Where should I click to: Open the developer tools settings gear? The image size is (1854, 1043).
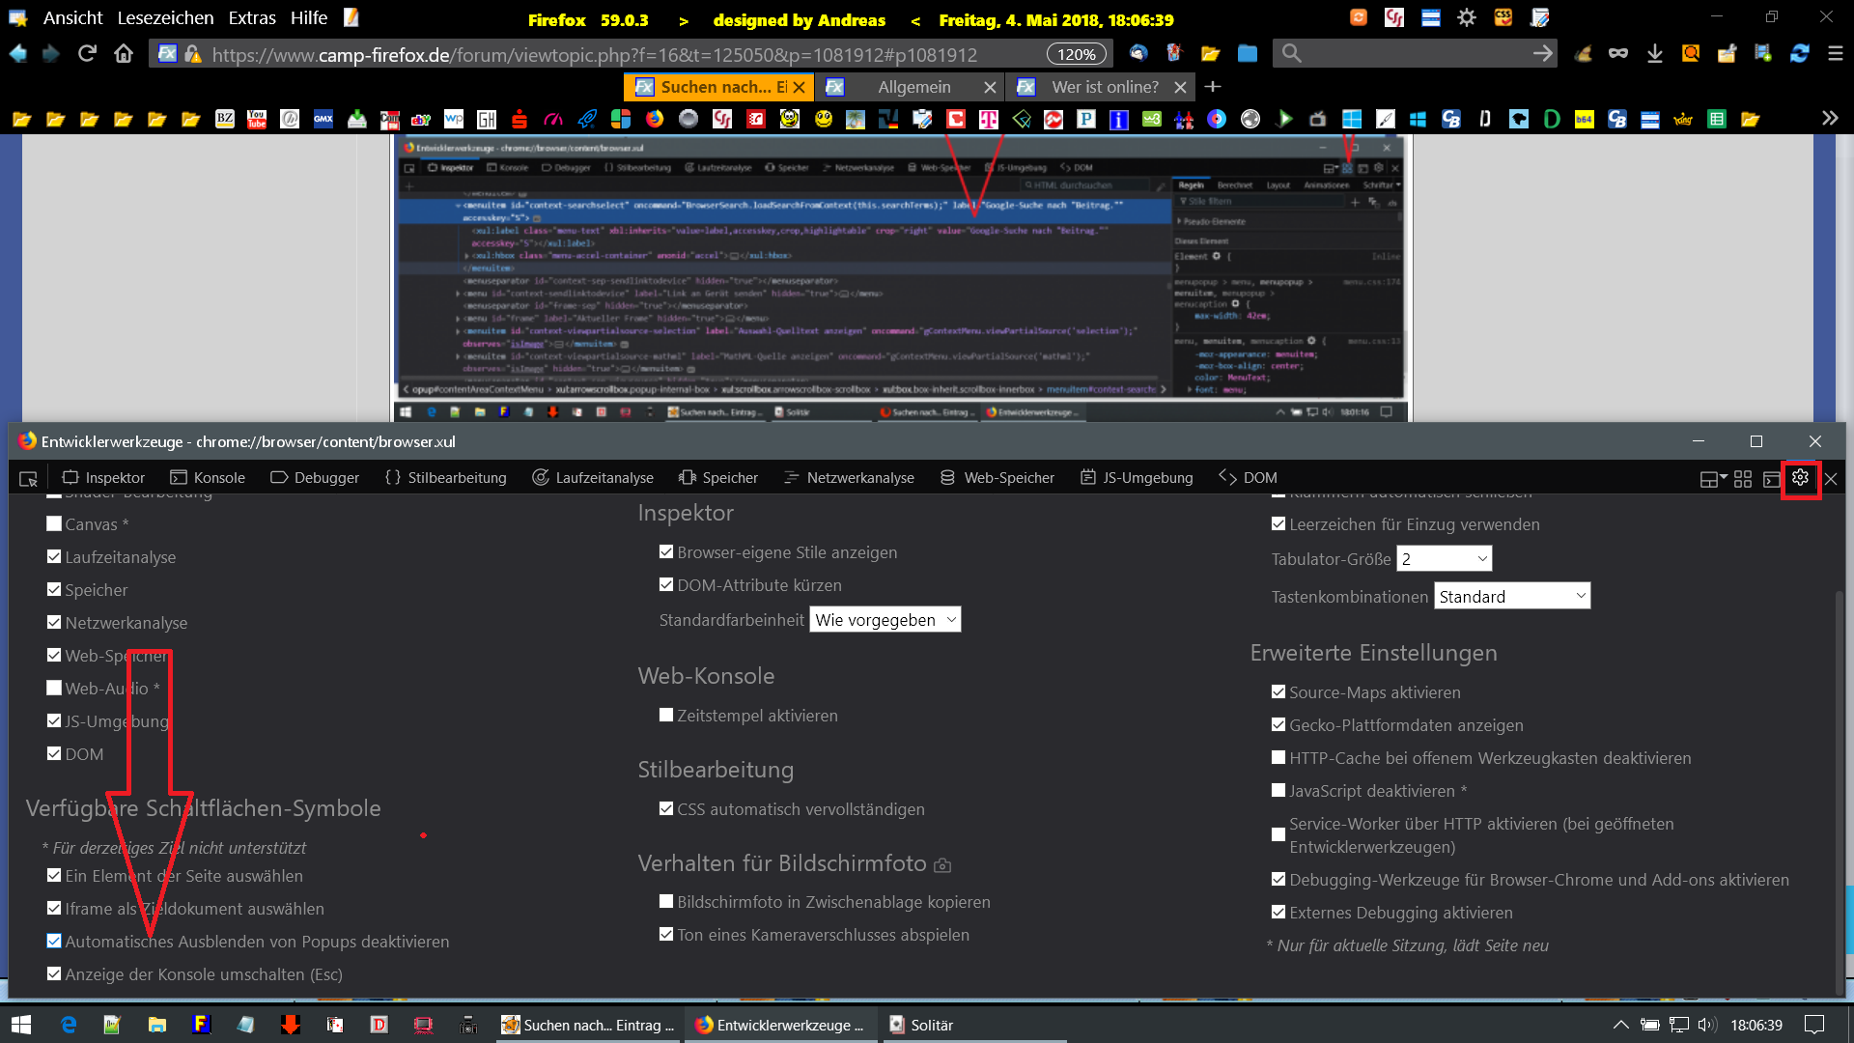click(1800, 478)
